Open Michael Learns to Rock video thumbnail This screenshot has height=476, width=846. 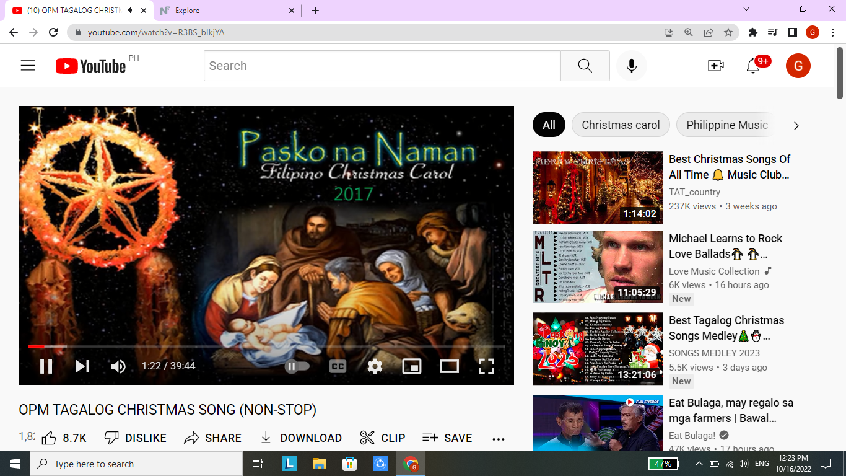click(598, 267)
